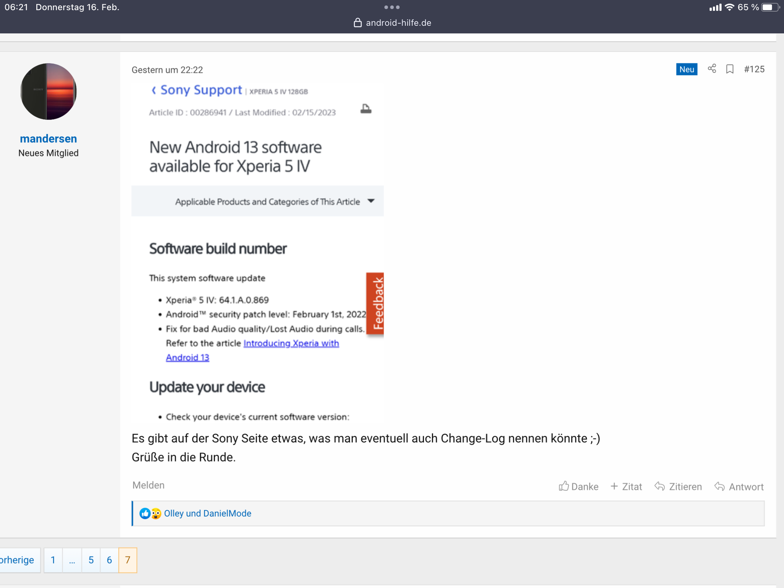Image resolution: width=784 pixels, height=588 pixels.
Task: Click Zitieren to quote the post
Action: click(x=678, y=487)
